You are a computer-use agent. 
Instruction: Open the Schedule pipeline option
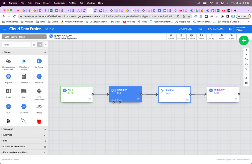tap(191, 37)
